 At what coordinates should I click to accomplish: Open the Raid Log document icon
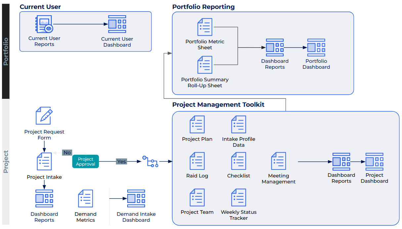197,161
